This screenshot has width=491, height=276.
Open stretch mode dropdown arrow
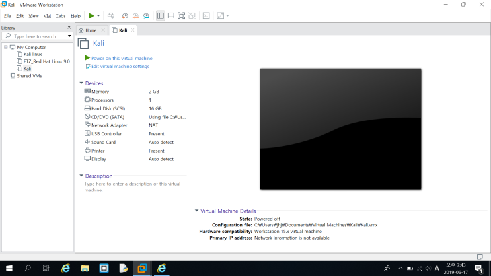[x=227, y=16]
